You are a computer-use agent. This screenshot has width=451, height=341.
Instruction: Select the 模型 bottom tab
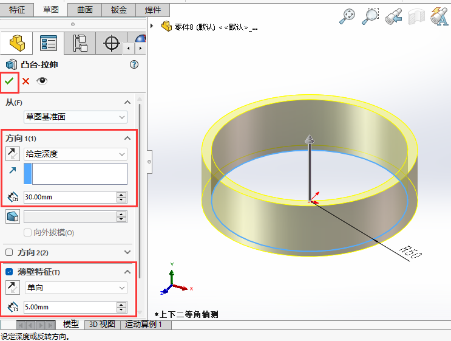(x=71, y=325)
